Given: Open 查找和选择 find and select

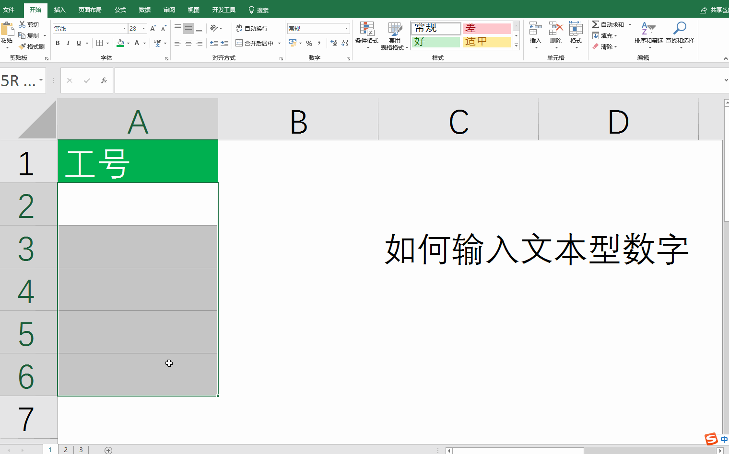Looking at the screenshot, I should 680,35.
